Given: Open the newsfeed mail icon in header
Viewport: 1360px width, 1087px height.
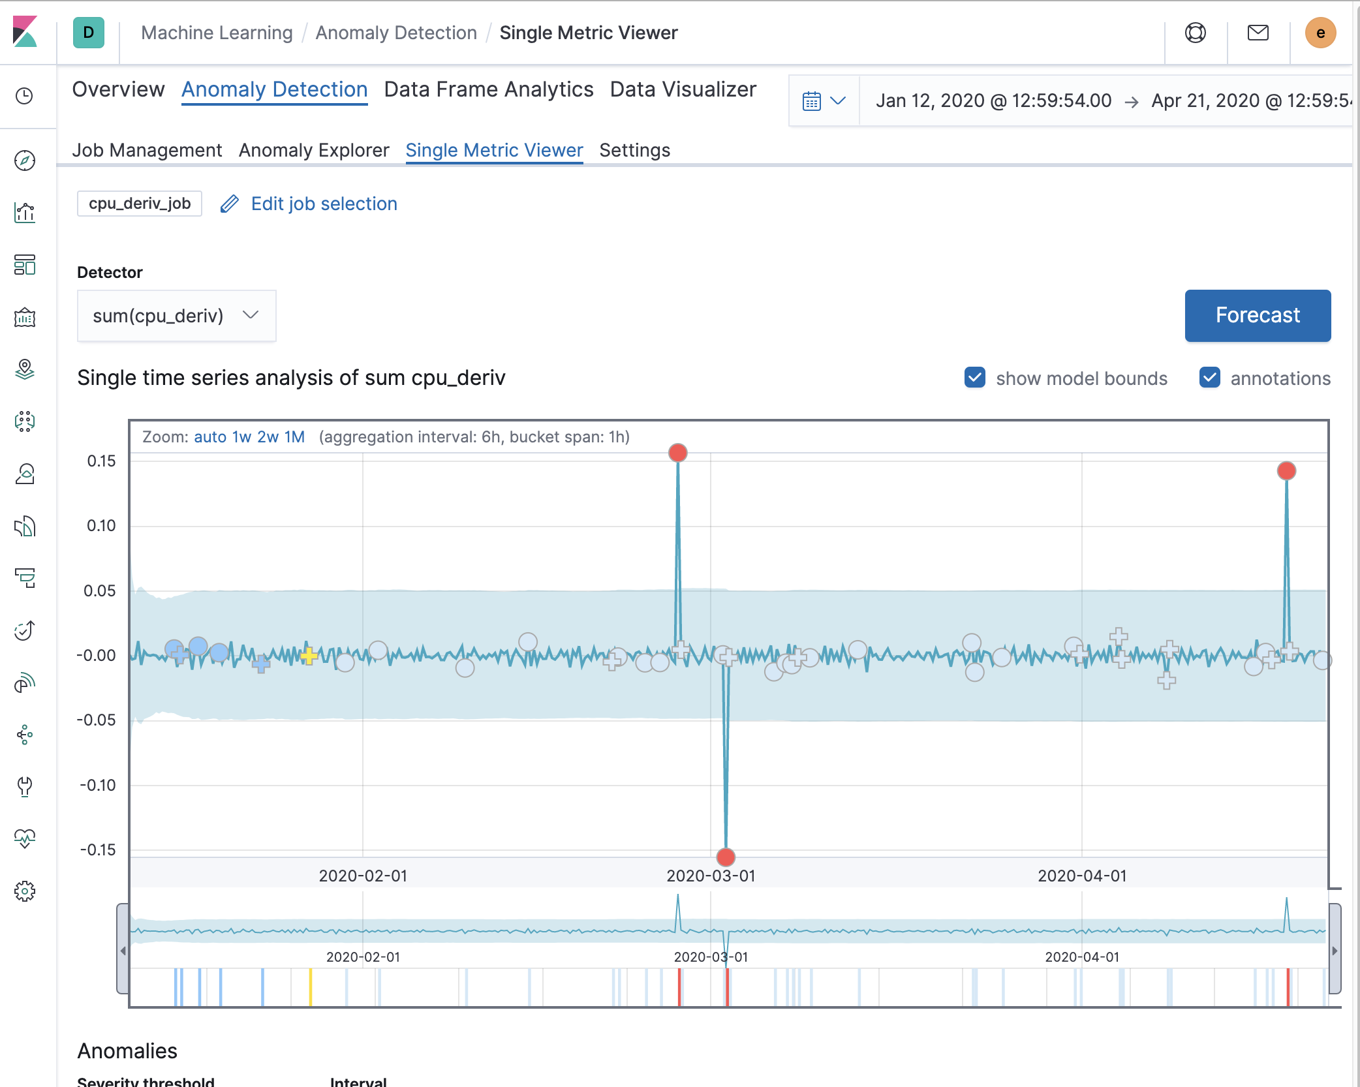Looking at the screenshot, I should [x=1258, y=33].
